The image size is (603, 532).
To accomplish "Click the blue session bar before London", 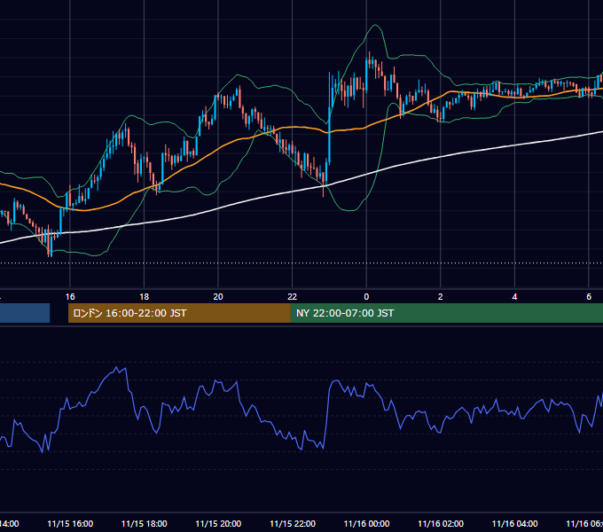I will coord(25,313).
